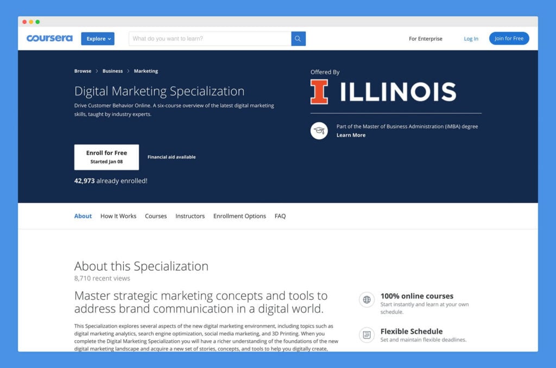Select the How It Works tab
556x368 pixels.
point(118,216)
